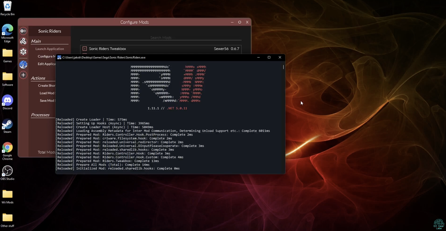Click the Main section heading
This screenshot has height=231, width=446.
(x=36, y=41)
